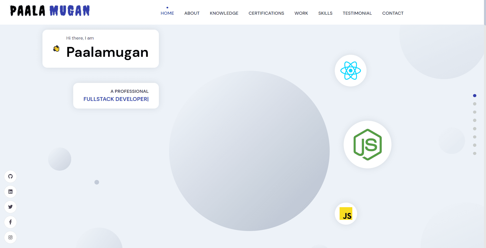Click the PAALA MUGAN site logo
The width and height of the screenshot is (486, 248).
coord(50,11)
